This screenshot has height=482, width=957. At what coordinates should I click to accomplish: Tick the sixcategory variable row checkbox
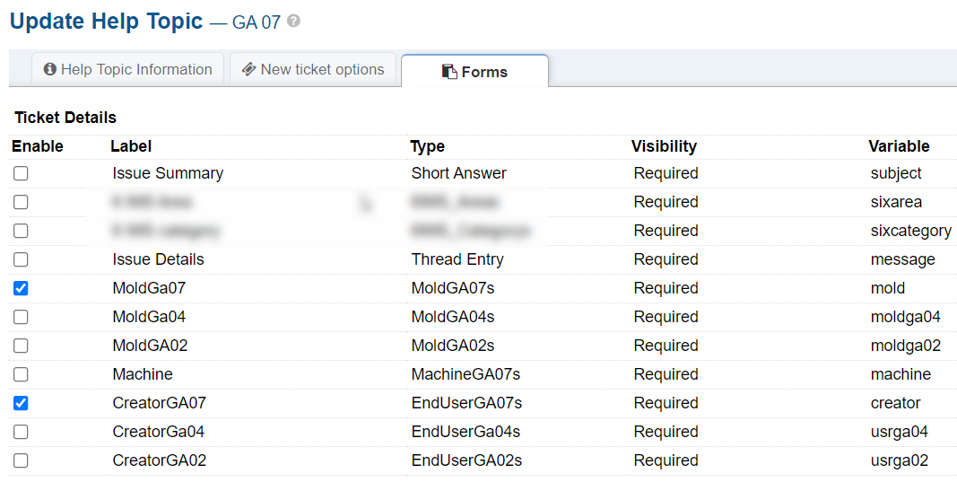tap(21, 231)
